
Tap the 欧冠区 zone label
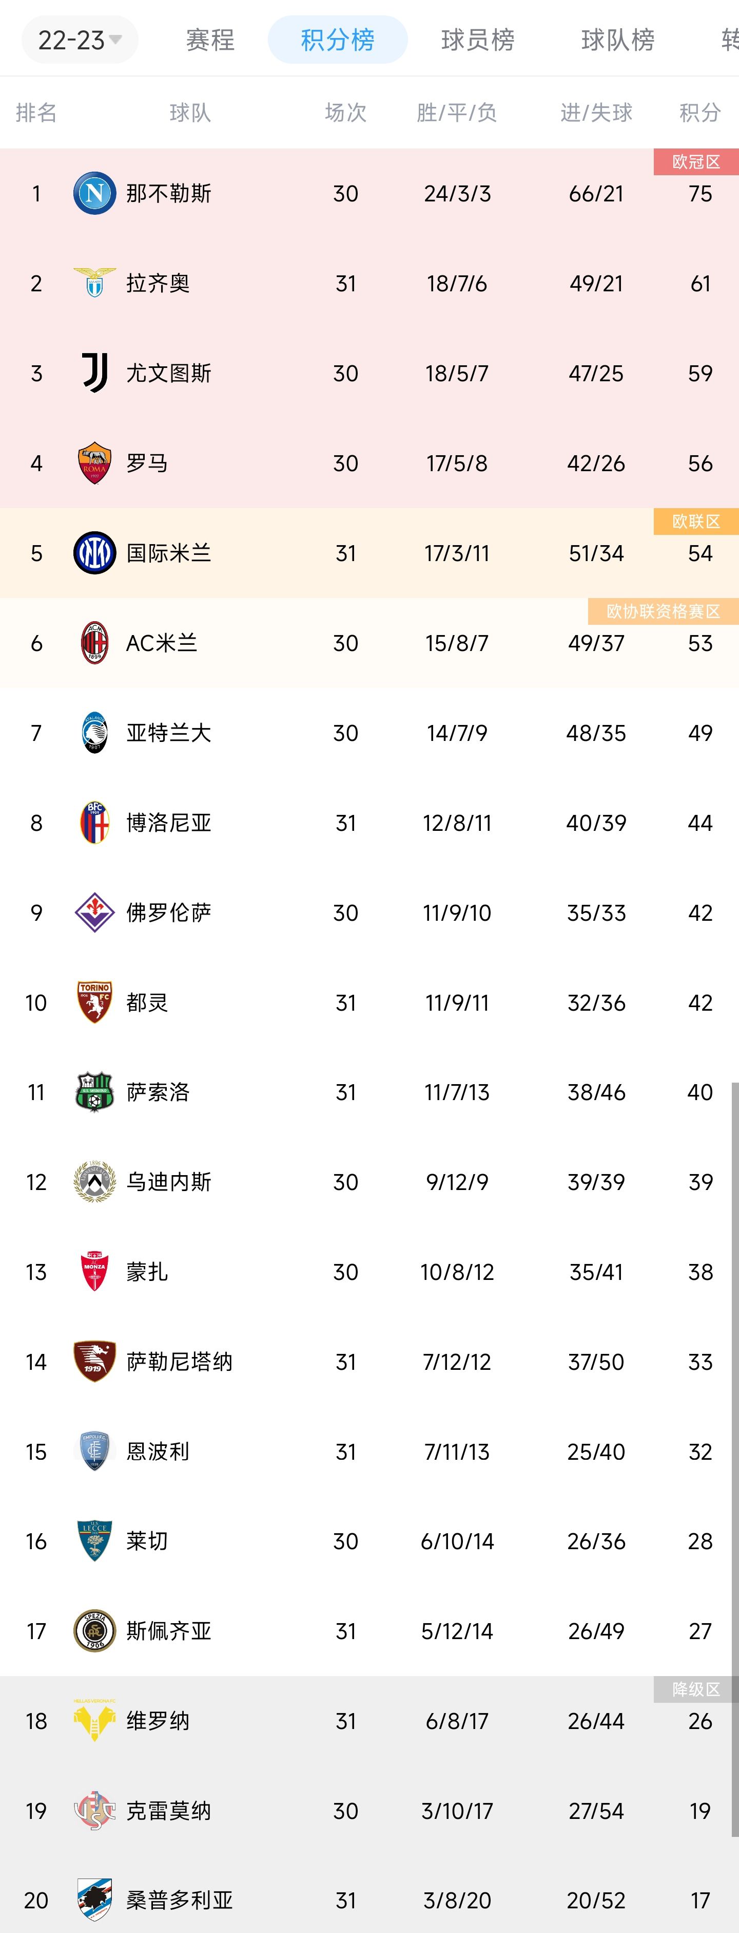point(696,162)
